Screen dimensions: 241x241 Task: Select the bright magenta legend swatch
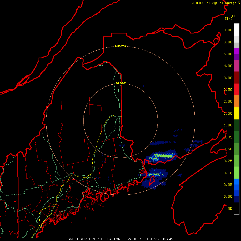(x=236, y=51)
